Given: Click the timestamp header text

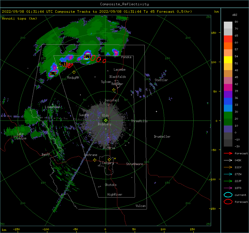Looking at the screenshot, I should [97, 12].
